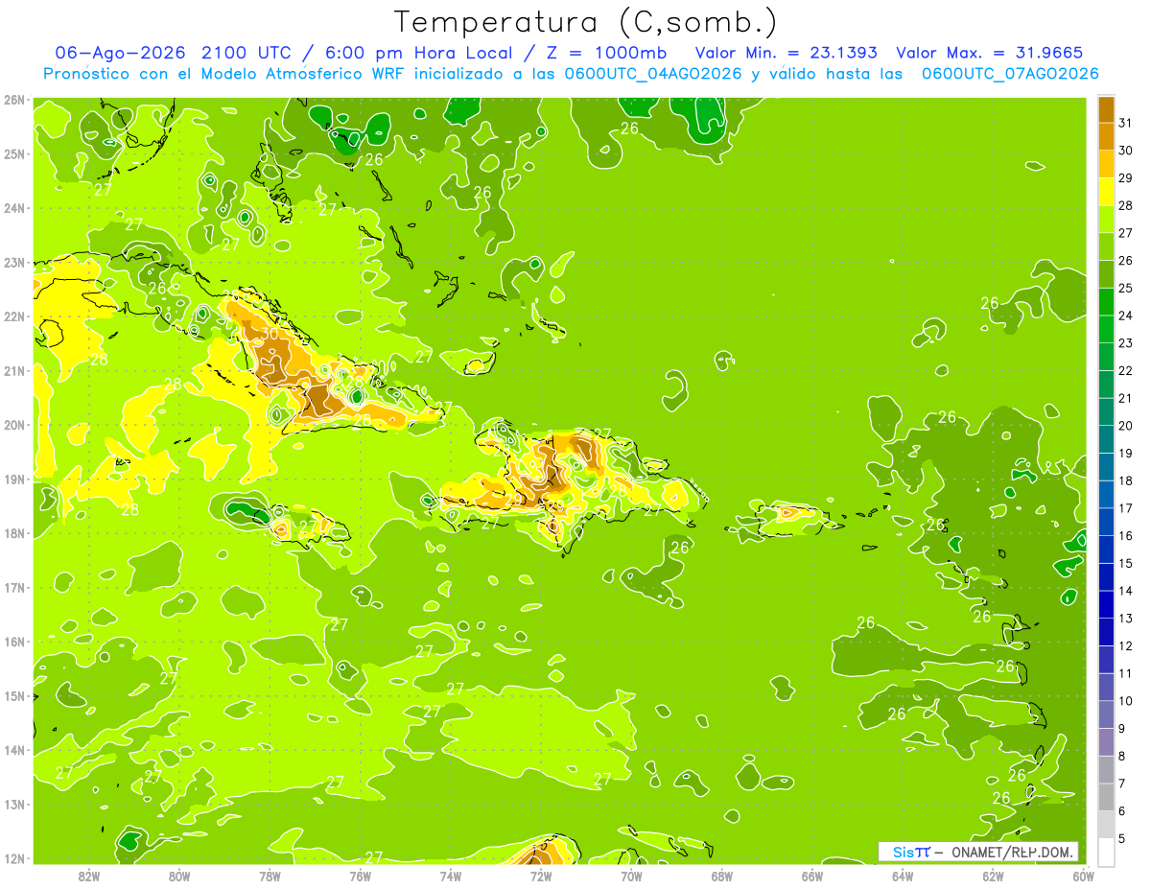Screen dimensions: 1151x889
Task: Click the "23N" latitude label
Action: pos(14,262)
